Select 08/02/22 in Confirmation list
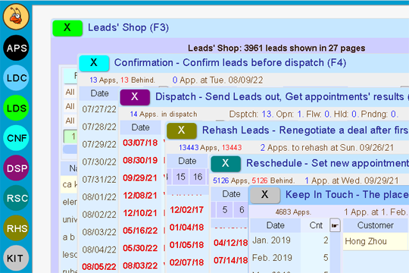The image size is (409, 273). [x=99, y=215]
